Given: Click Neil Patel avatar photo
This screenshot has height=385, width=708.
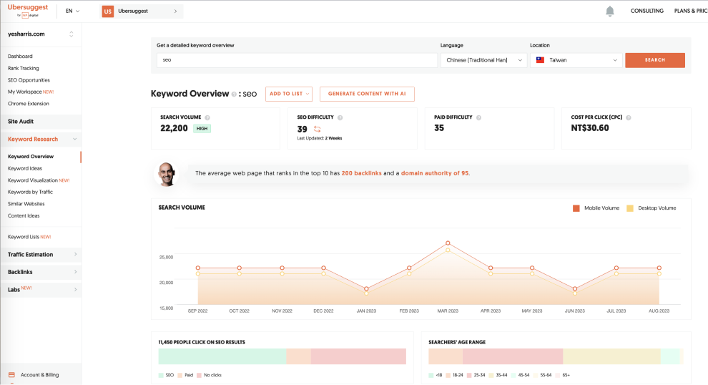Looking at the screenshot, I should pos(166,174).
